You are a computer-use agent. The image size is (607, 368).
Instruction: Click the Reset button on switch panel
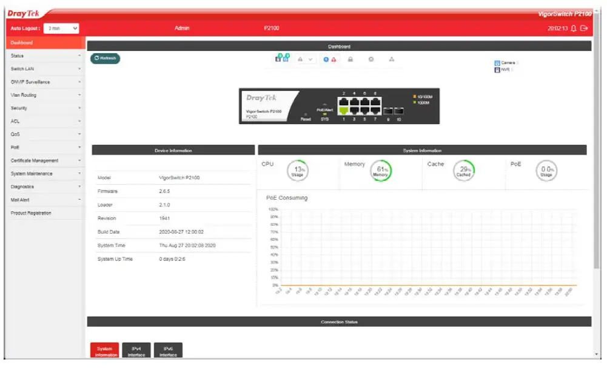306,115
